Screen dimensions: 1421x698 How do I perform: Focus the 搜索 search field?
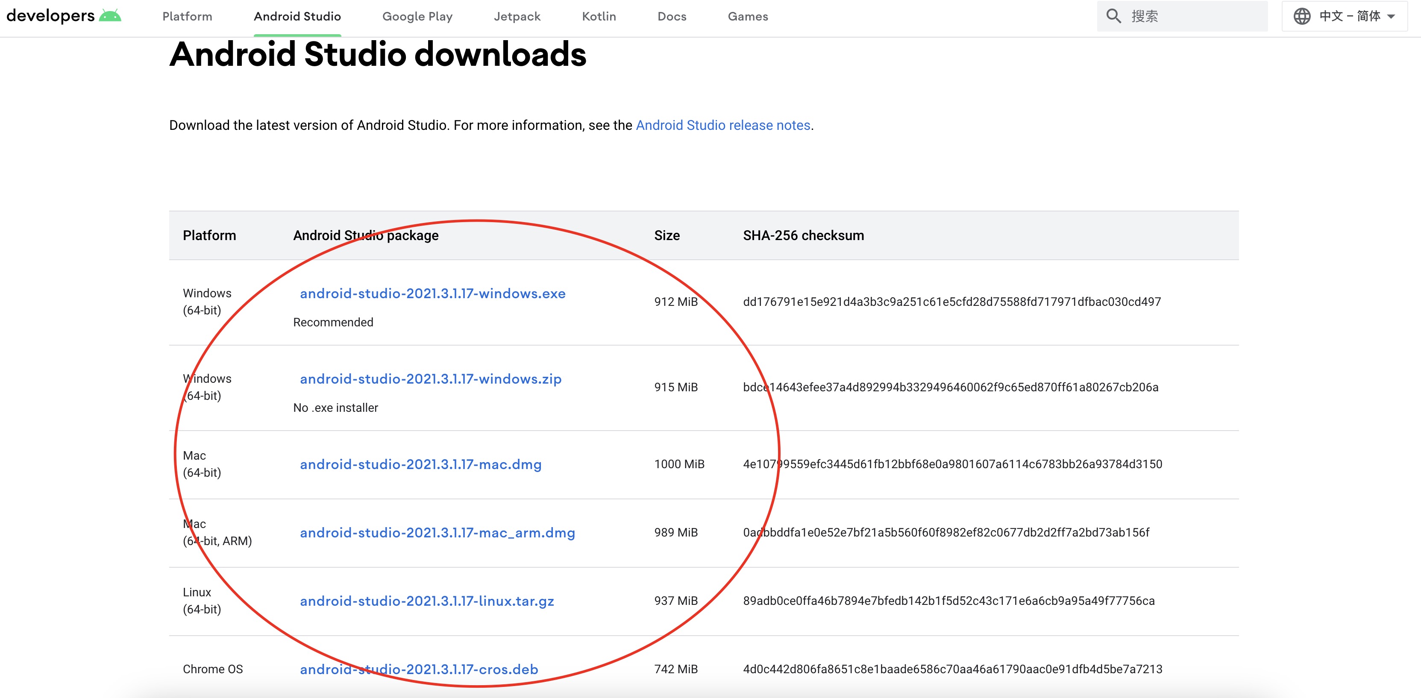1182,16
